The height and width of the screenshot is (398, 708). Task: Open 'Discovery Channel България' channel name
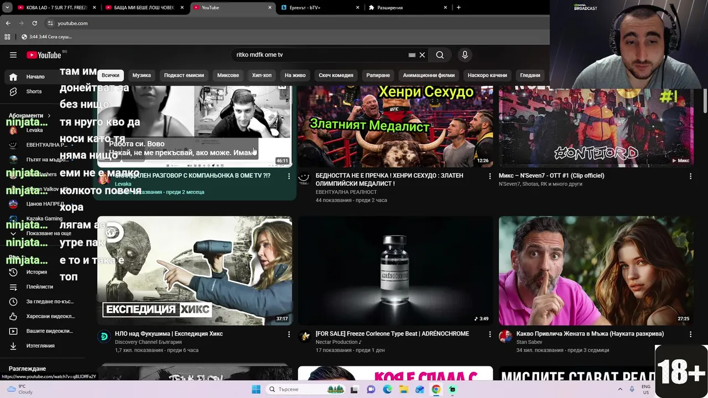[148, 342]
